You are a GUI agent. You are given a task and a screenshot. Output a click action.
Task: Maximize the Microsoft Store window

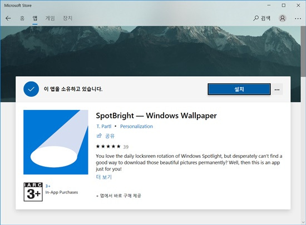pos(284,6)
